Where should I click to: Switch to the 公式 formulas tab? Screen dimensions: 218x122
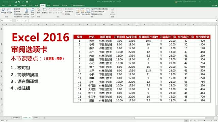click(x=31, y=5)
